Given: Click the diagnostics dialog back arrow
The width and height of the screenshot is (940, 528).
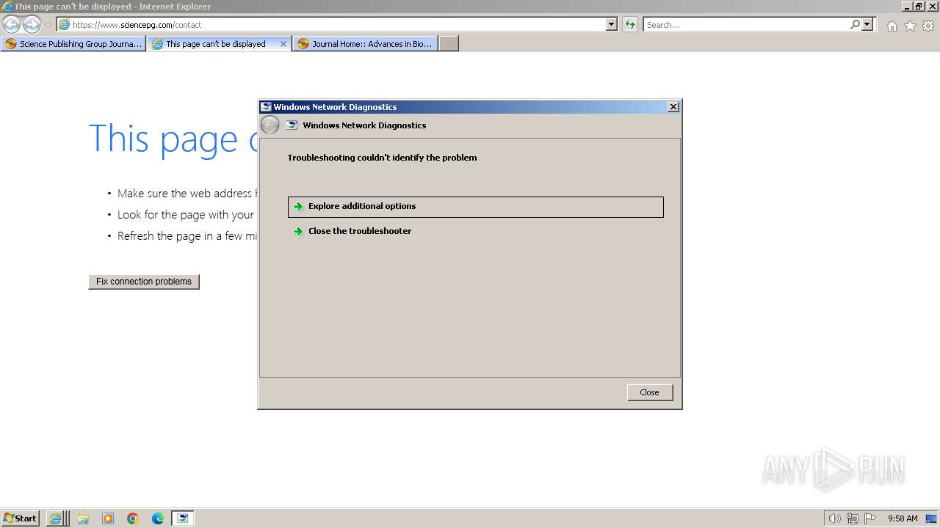Looking at the screenshot, I should pos(270,125).
